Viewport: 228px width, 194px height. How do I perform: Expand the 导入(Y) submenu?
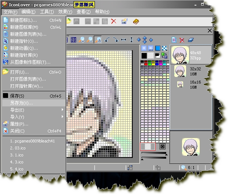point(34,117)
